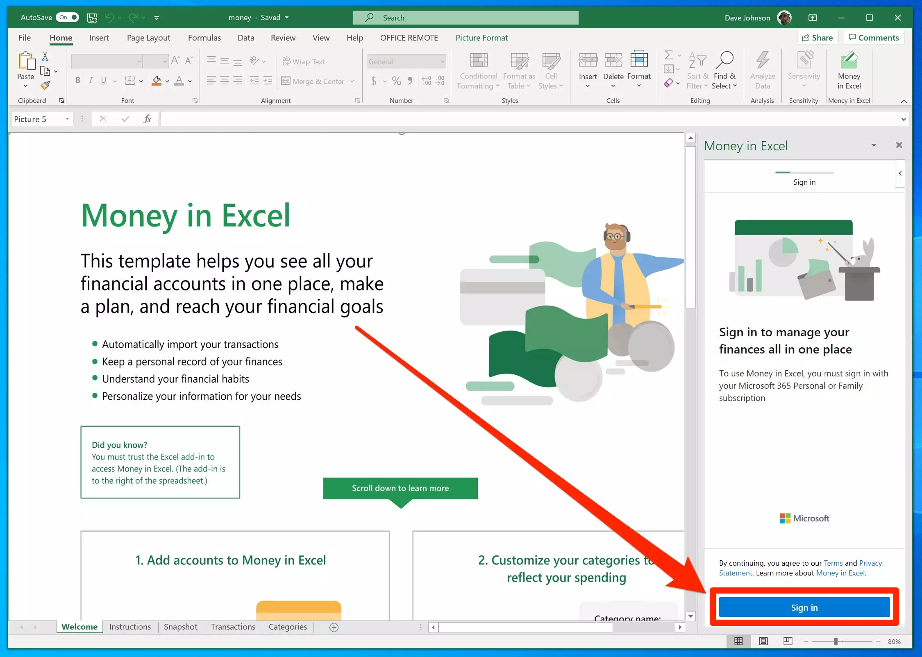Image resolution: width=922 pixels, height=657 pixels.
Task: Click the AutoSum sigma icon
Action: pos(668,55)
